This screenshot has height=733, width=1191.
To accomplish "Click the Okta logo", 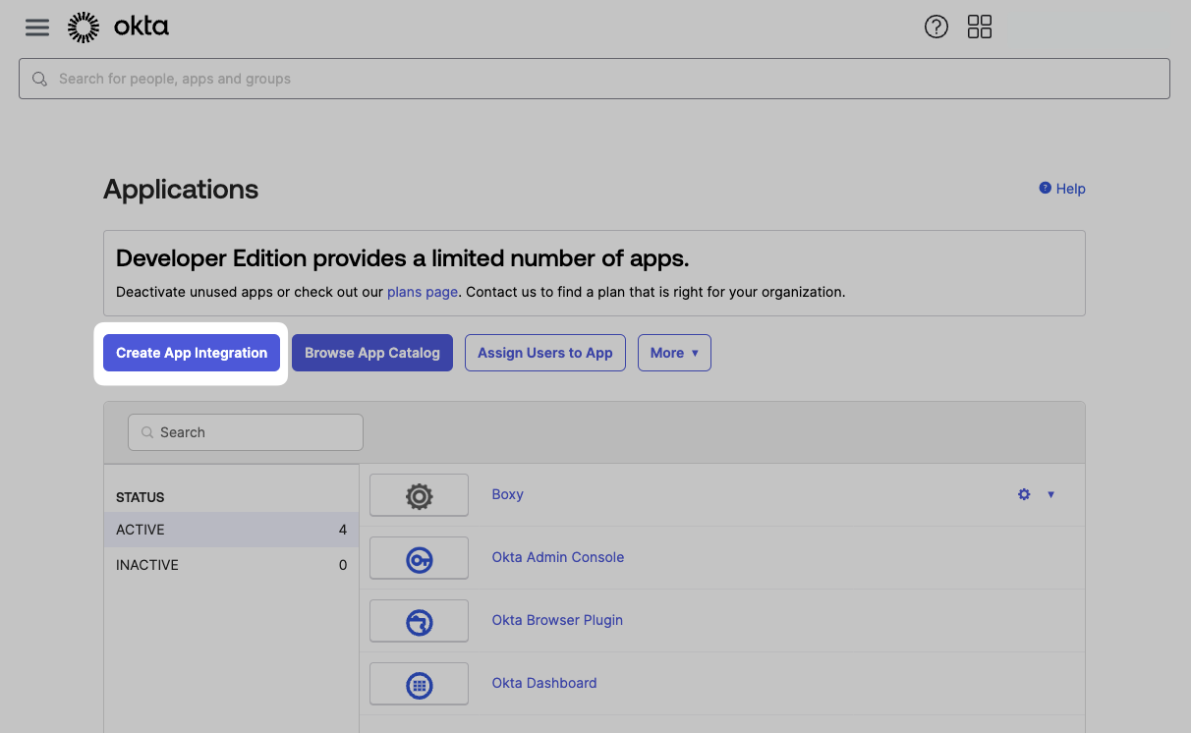I will click(118, 28).
